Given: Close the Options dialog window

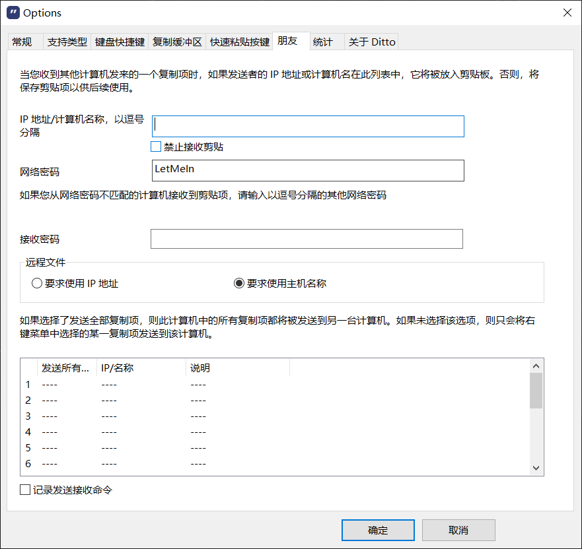Looking at the screenshot, I should tap(567, 13).
